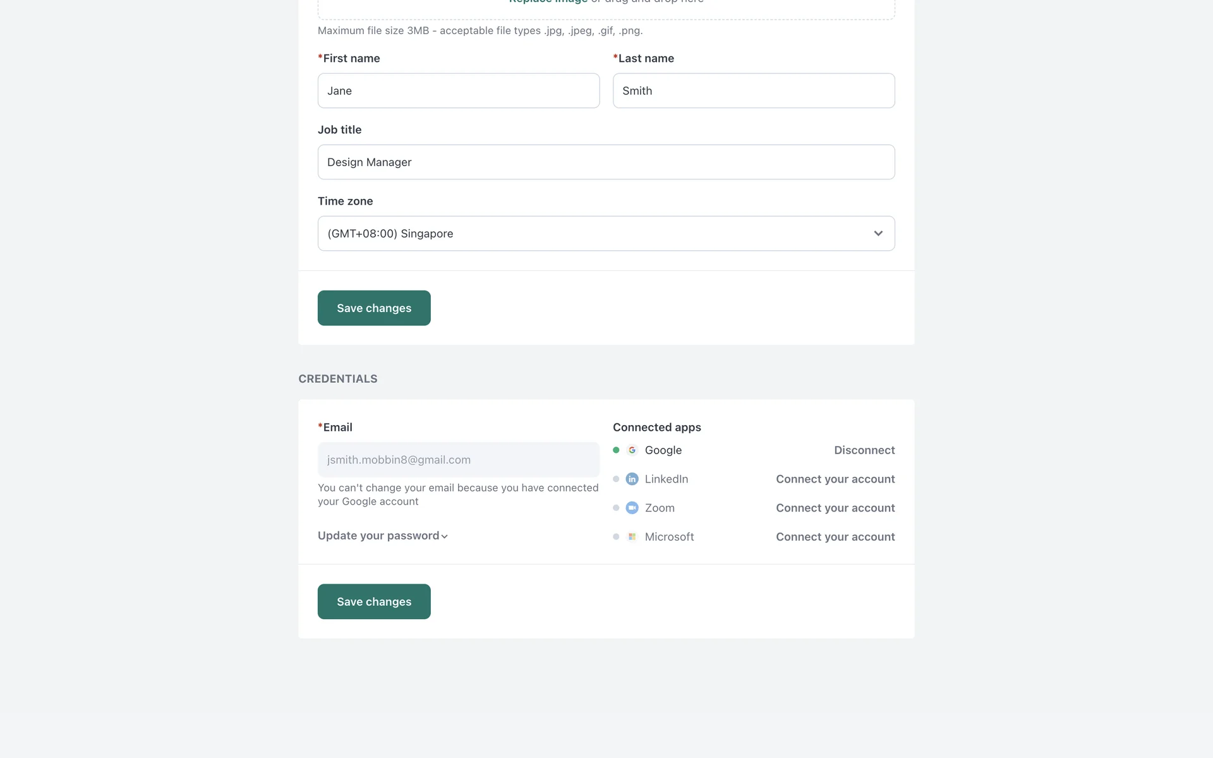Click the gray status dot beside LinkedIn
Viewport: 1213px width, 758px height.
tap(616, 479)
